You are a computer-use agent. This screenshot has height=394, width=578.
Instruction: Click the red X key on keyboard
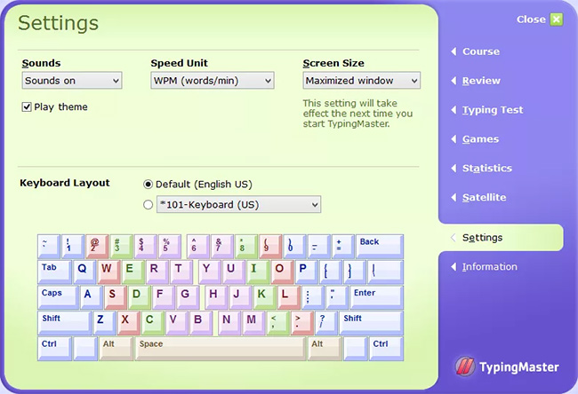pos(129,323)
